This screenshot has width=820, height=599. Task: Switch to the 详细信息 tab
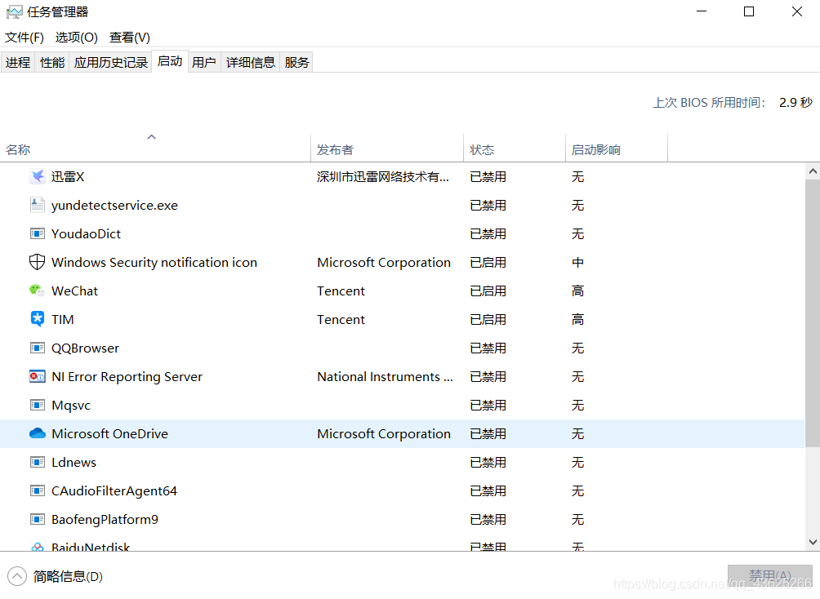pyautogui.click(x=251, y=62)
